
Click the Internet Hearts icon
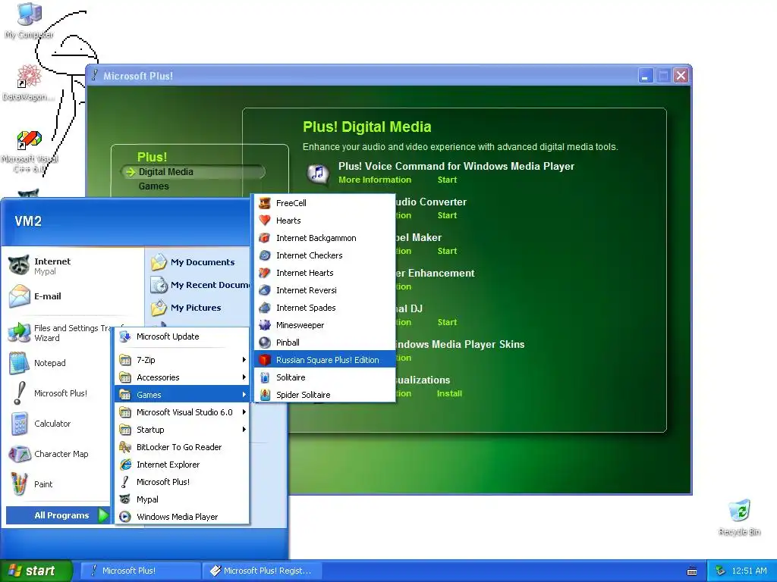pyautogui.click(x=265, y=273)
